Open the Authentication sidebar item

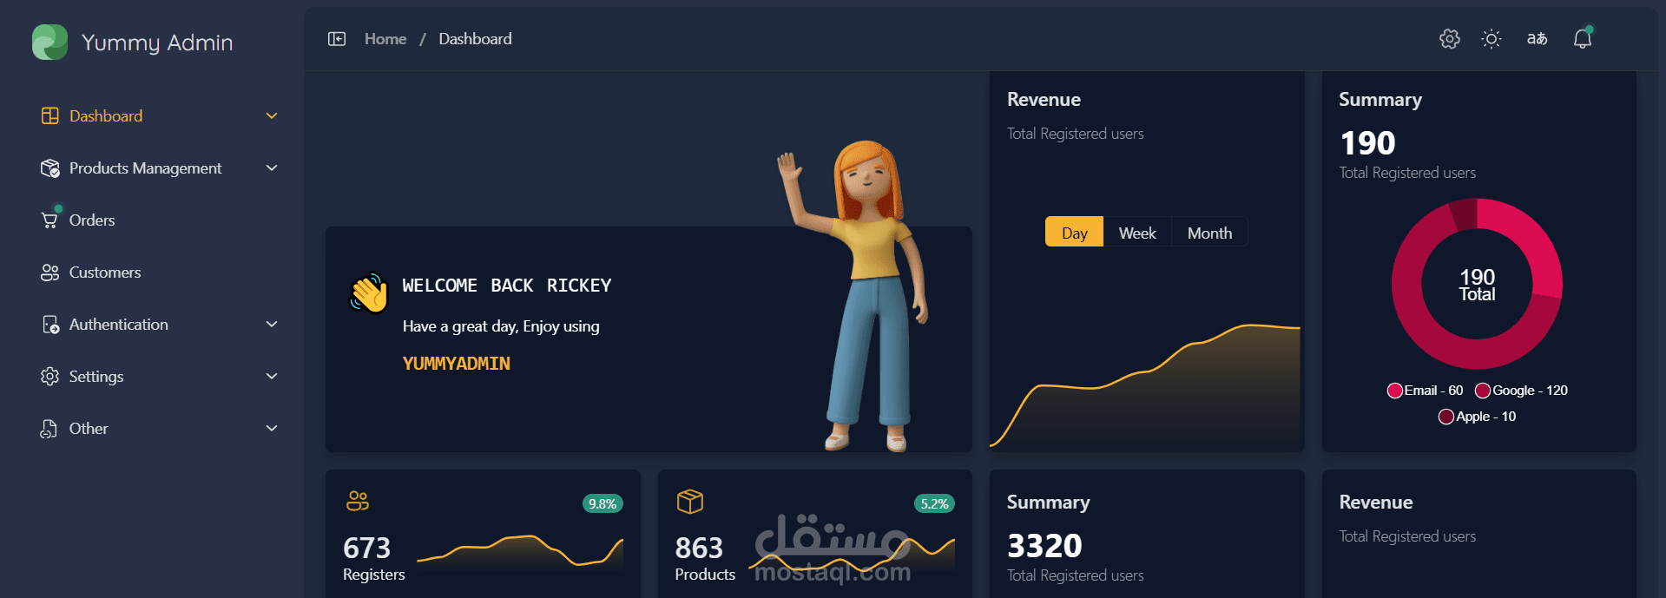point(160,324)
